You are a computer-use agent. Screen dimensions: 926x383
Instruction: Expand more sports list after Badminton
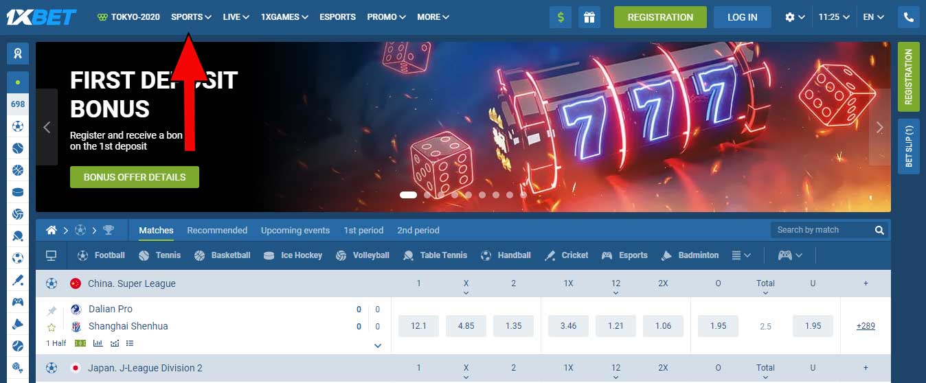point(741,255)
